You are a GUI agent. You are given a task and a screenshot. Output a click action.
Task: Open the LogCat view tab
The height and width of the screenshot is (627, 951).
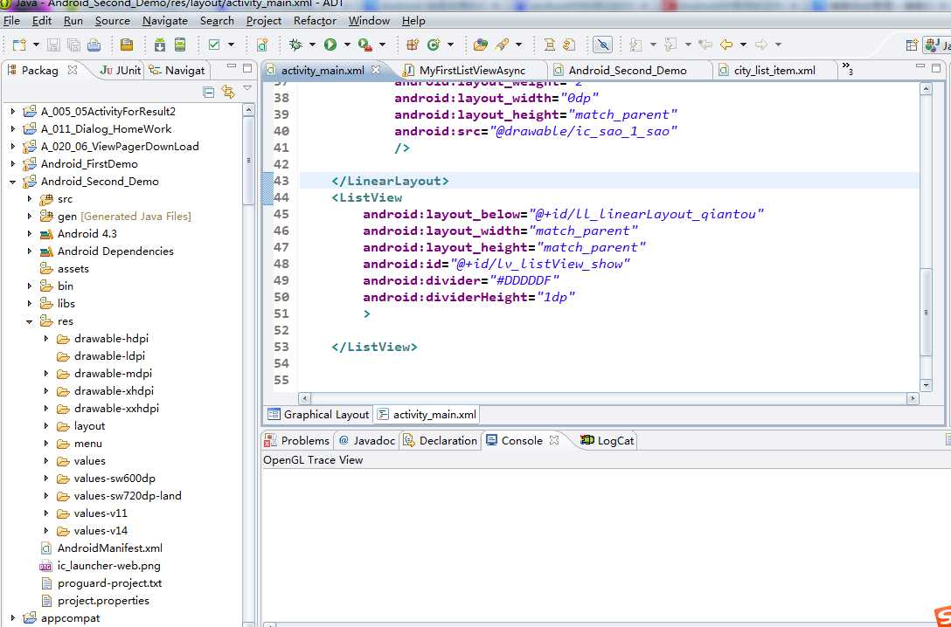click(607, 440)
